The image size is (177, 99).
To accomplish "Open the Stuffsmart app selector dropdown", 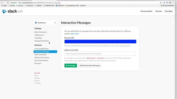I will pyautogui.click(x=45, y=23).
